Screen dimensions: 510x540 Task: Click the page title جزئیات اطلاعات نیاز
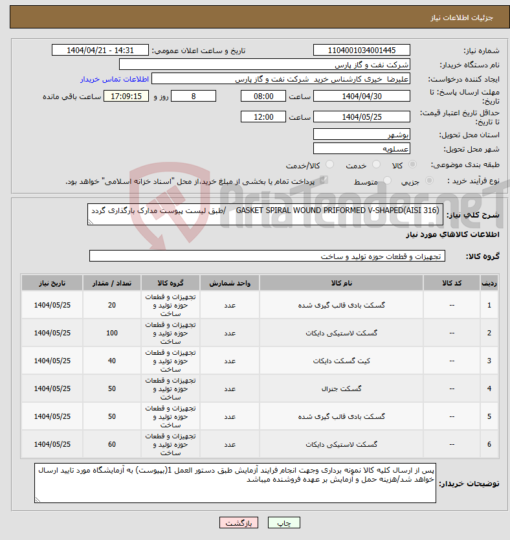462,17
